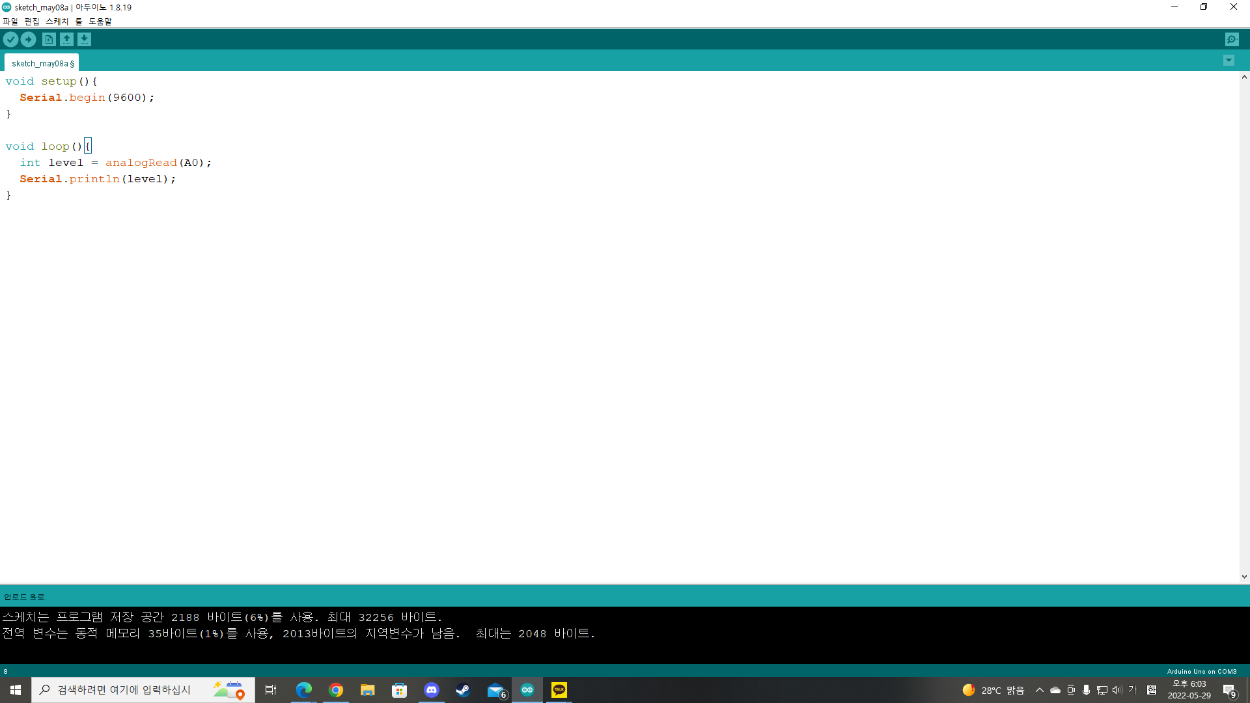Click the Arduino logo in the title bar

7,7
